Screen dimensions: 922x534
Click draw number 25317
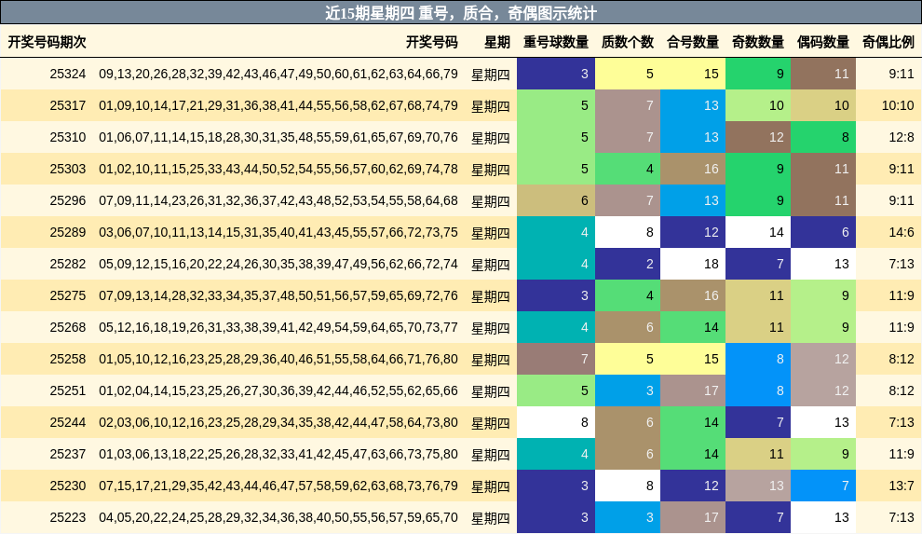(68, 106)
